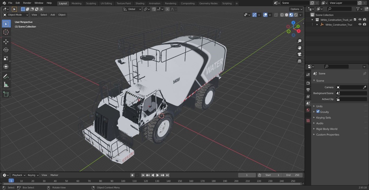This screenshot has height=190, width=369.
Task: Toggle X-Ray mode
Action: (x=276, y=15)
